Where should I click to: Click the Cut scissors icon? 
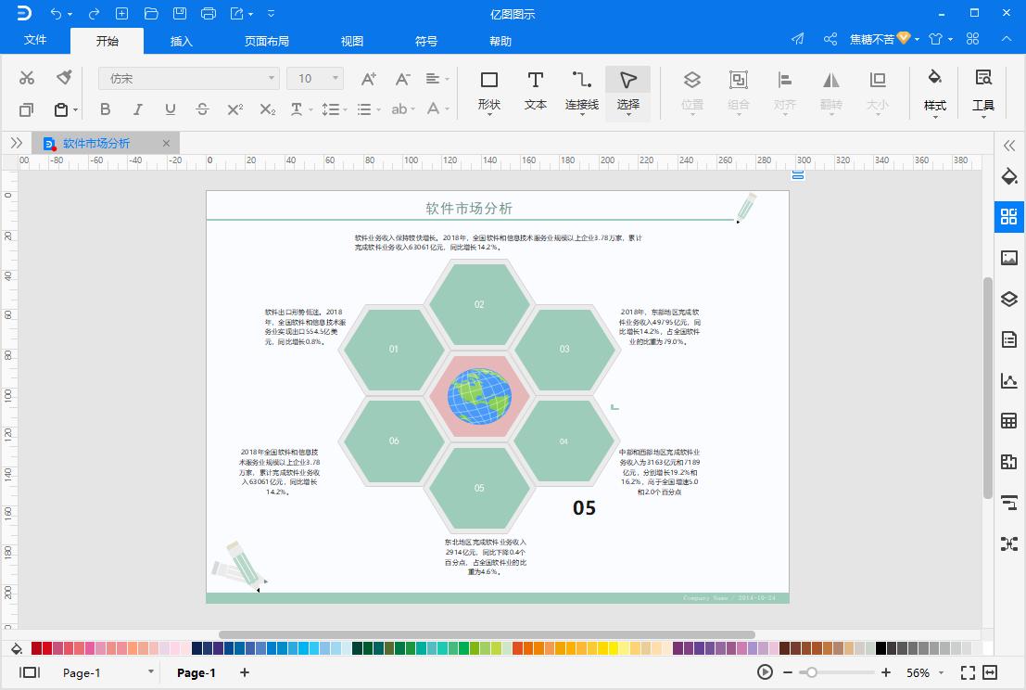[27, 78]
